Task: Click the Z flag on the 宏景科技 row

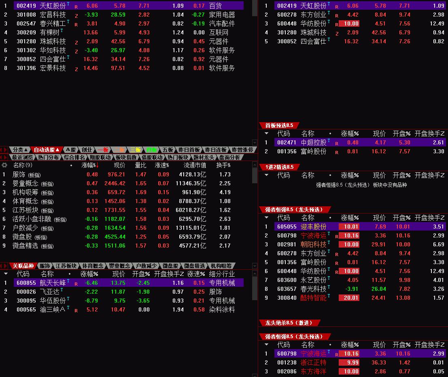Action: click(76, 70)
